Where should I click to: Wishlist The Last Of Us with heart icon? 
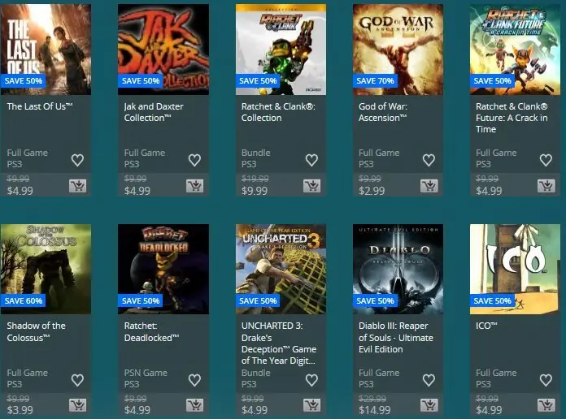click(77, 160)
